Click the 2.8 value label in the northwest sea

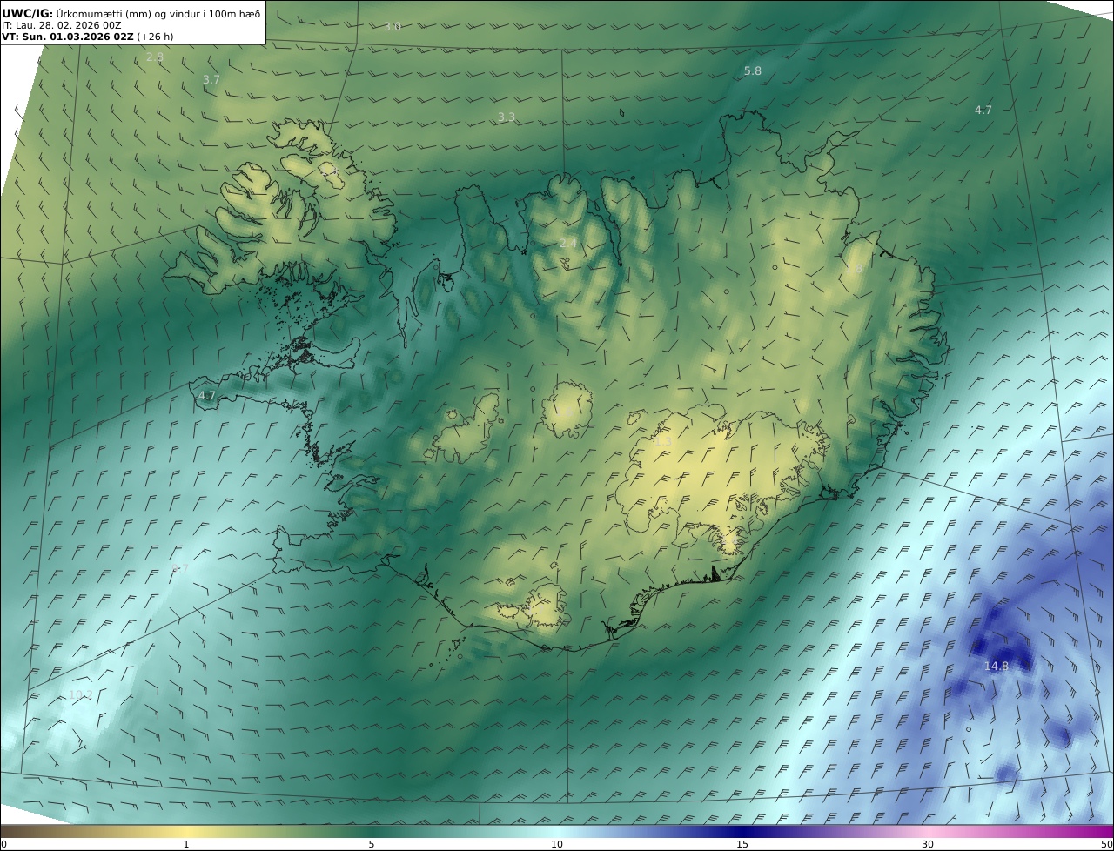click(x=154, y=57)
